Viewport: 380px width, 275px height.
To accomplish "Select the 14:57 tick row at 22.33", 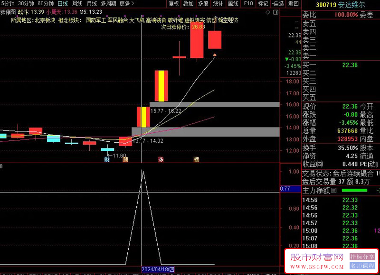I will point(341,223).
